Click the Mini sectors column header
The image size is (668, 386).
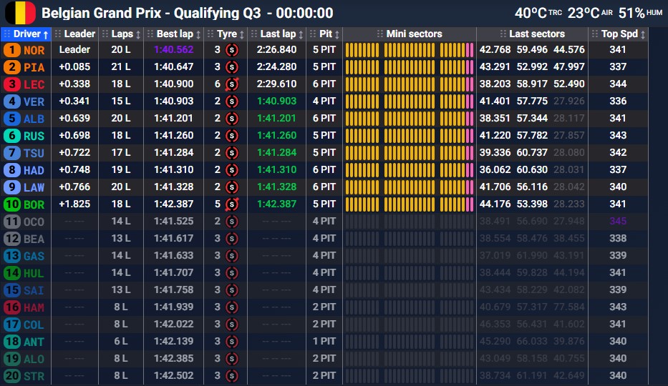410,34
